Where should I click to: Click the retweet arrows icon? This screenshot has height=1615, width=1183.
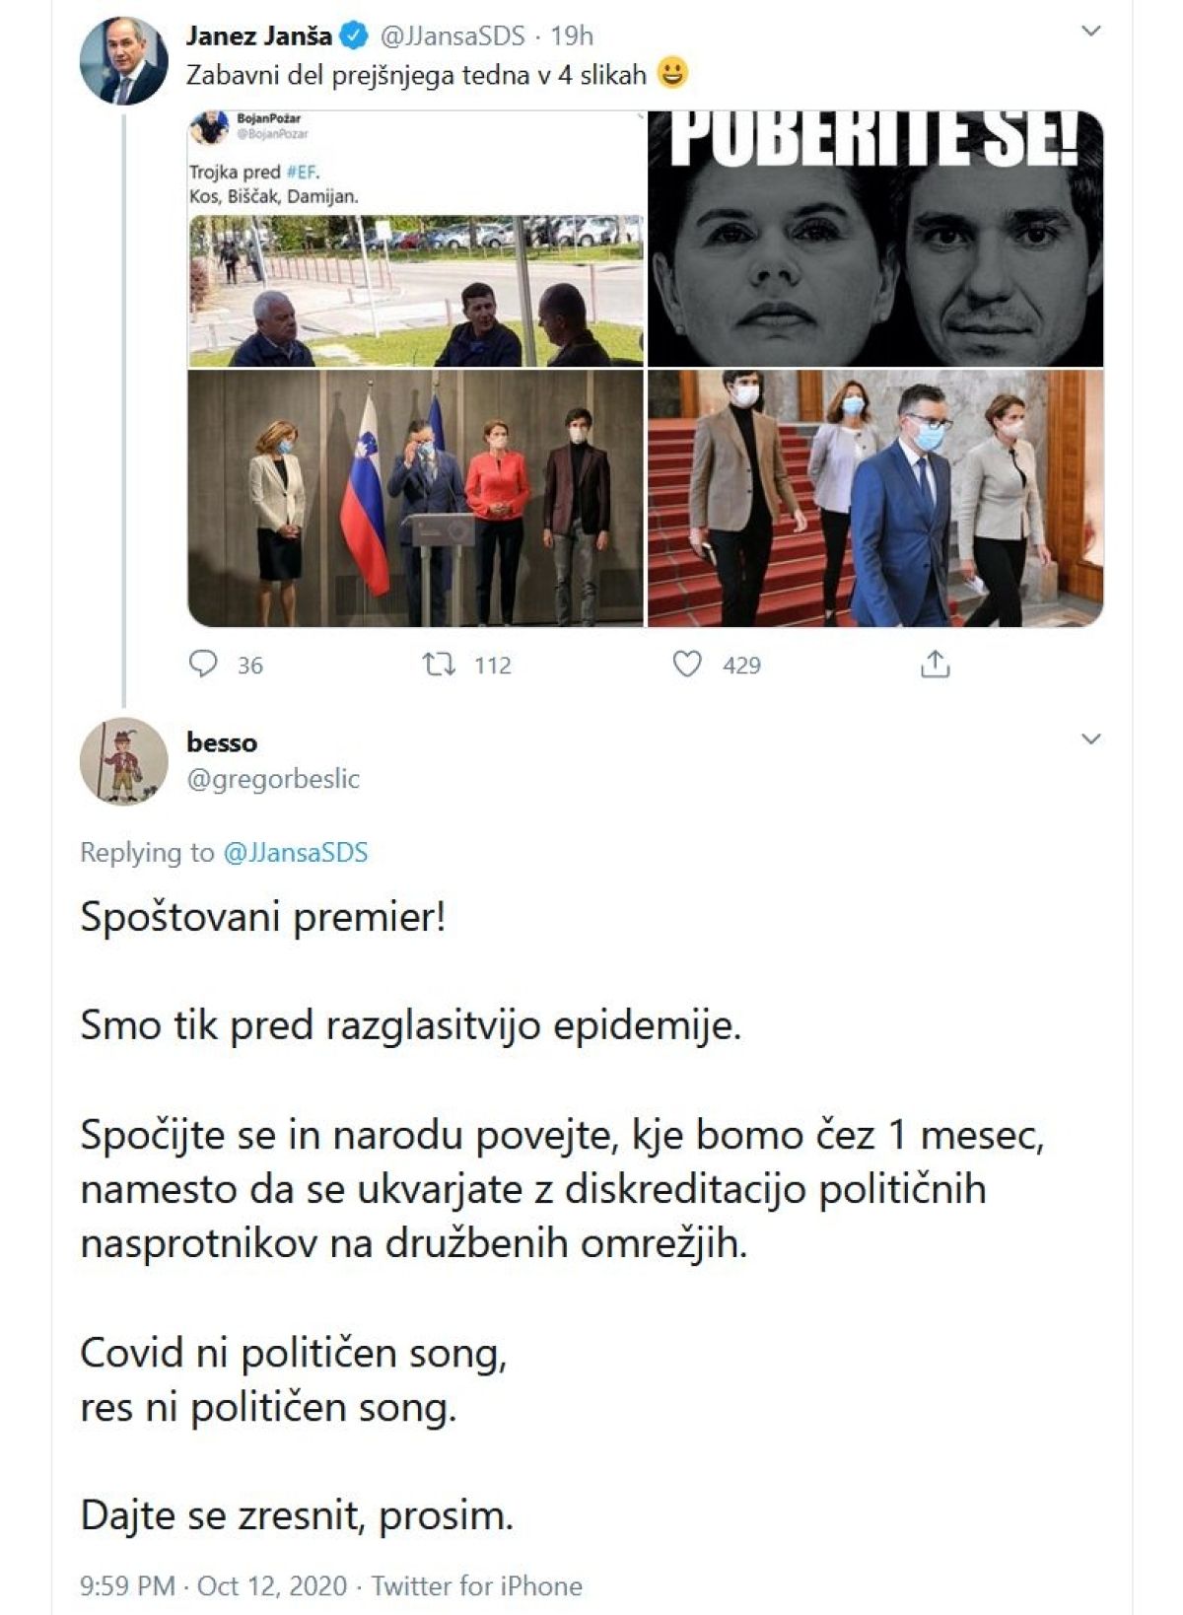(439, 665)
